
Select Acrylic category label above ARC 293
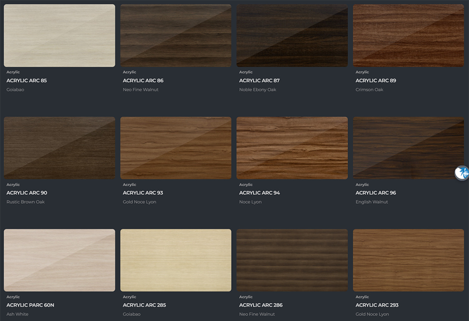(362, 297)
